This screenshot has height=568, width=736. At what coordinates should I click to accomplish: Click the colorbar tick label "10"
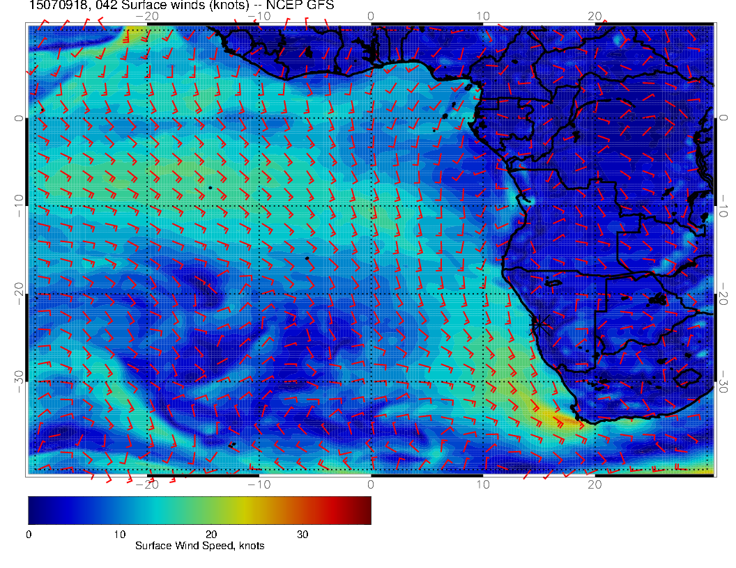click(x=120, y=535)
